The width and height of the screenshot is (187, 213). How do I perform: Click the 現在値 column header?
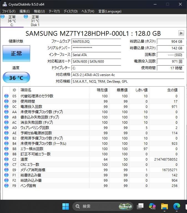coord(102,90)
